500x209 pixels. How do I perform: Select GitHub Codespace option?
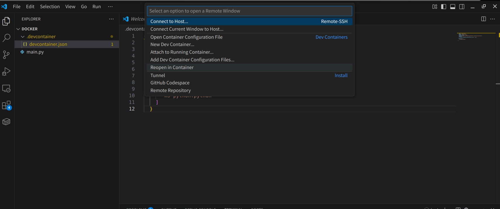coord(249,83)
